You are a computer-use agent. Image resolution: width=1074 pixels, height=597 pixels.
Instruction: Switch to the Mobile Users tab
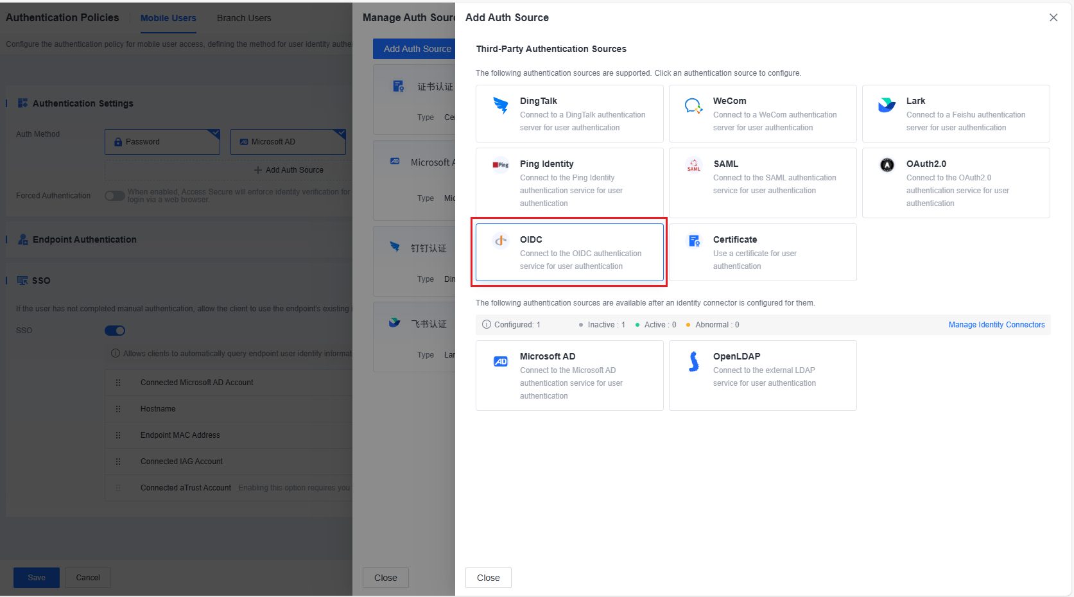168,18
